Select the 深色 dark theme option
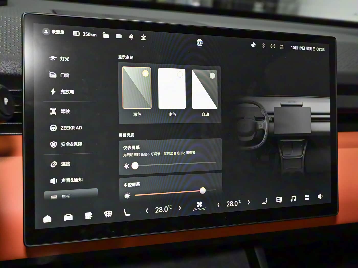Viewport: 358px width, 268px height. coord(137,88)
